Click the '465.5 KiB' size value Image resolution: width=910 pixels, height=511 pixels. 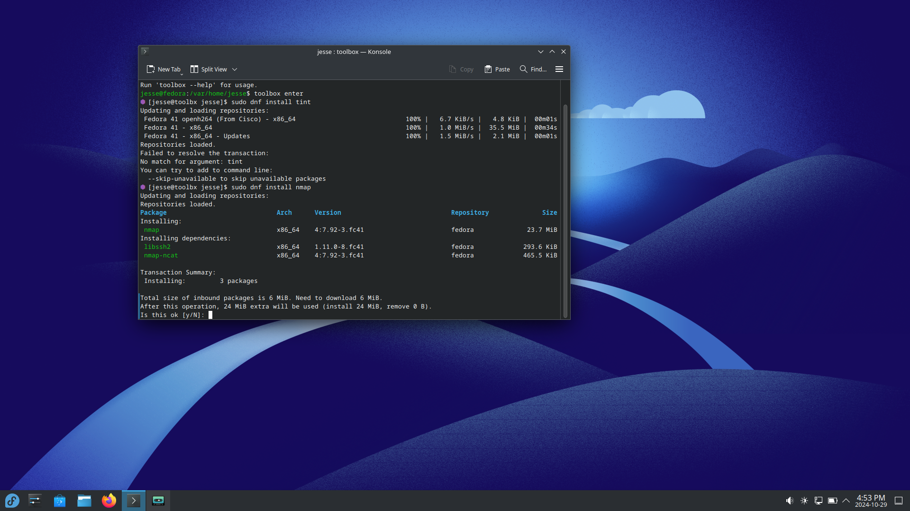point(540,255)
